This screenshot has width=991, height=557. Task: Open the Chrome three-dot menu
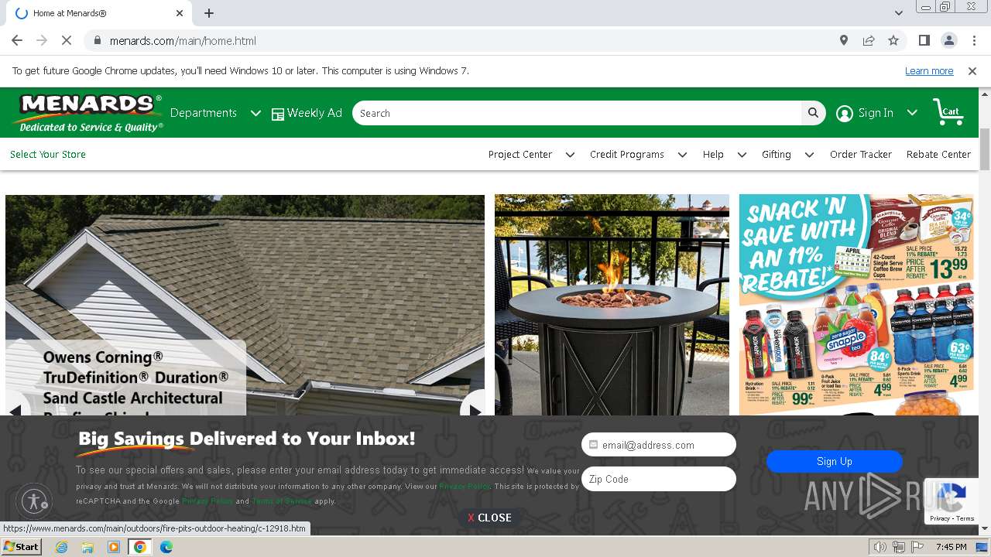[973, 40]
